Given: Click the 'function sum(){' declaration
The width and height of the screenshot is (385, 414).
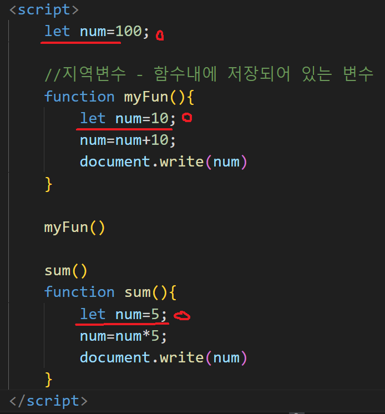Looking at the screenshot, I should click(x=110, y=292).
